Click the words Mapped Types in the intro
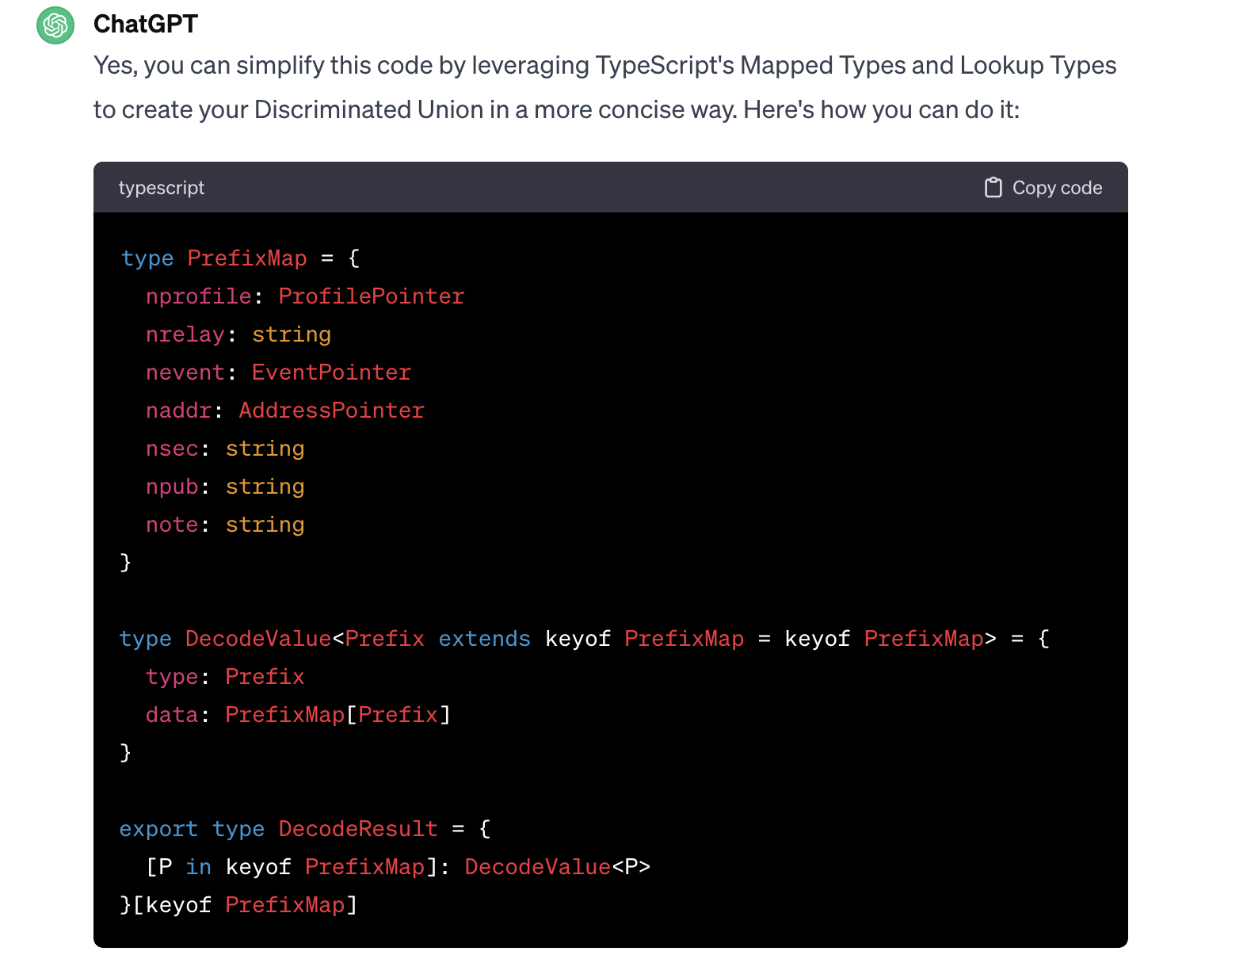 point(822,65)
